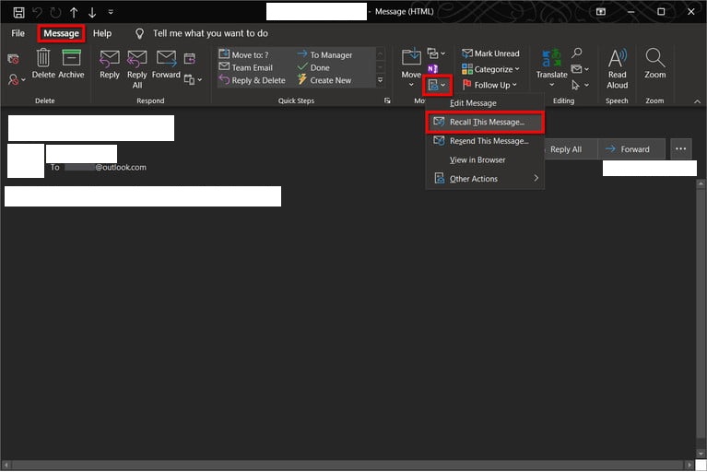
Task: Select the Move to: ? quick step
Action: pos(244,54)
